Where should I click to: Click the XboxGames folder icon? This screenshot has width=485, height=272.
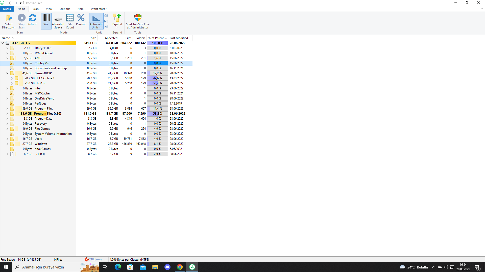(12, 149)
